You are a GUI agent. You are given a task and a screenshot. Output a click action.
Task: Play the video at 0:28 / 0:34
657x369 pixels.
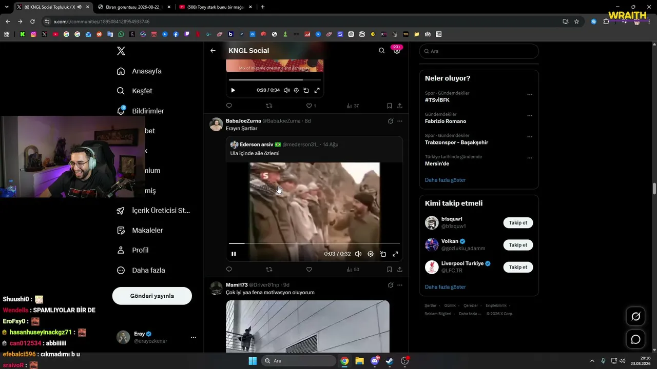point(233,90)
